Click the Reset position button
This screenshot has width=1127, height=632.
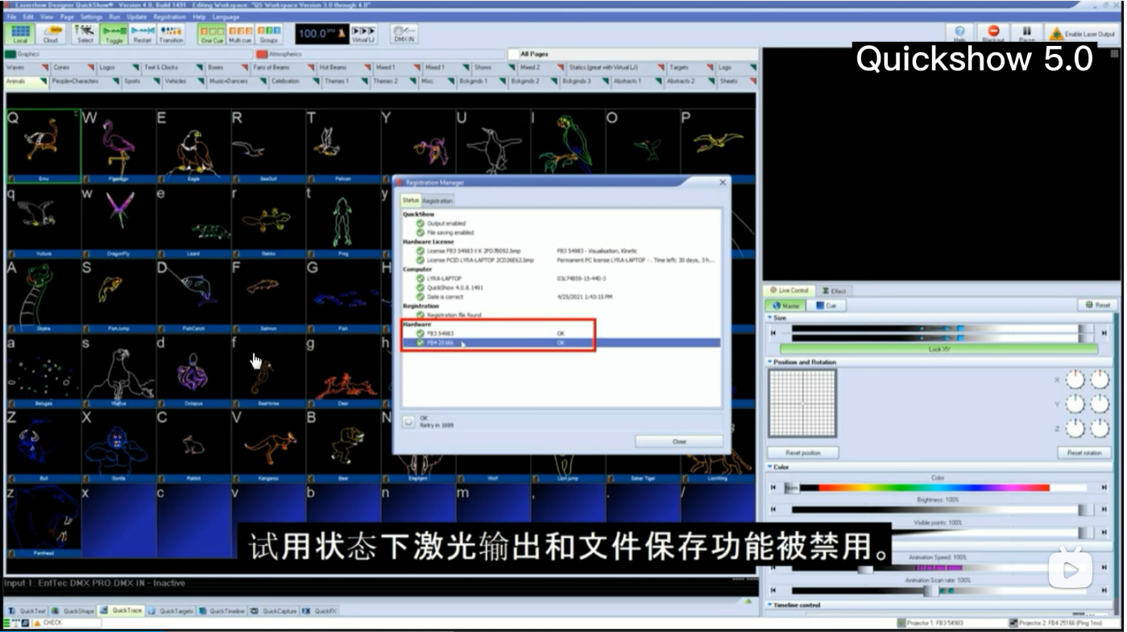pos(802,452)
